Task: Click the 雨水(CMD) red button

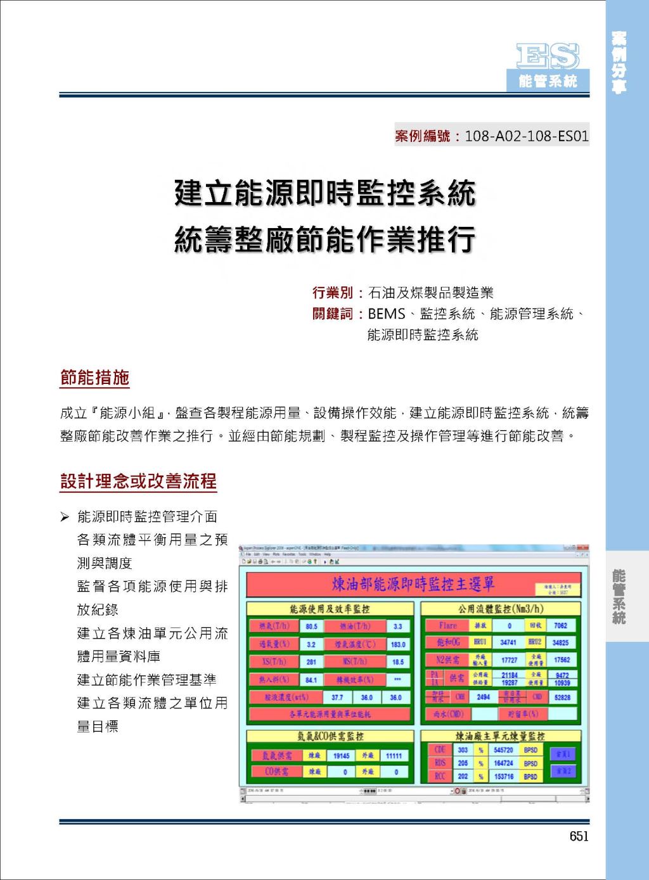Action: coord(447,714)
